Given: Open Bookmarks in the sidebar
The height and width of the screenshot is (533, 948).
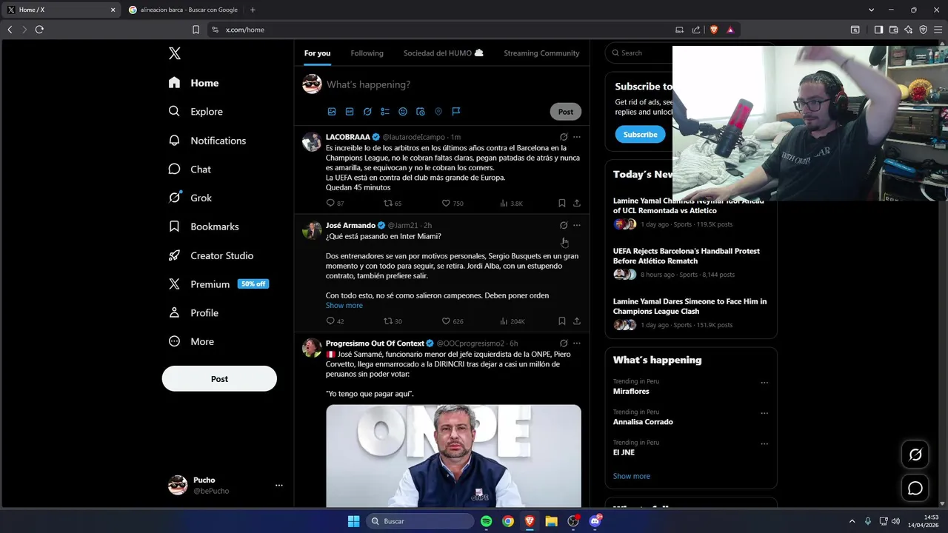Looking at the screenshot, I should pyautogui.click(x=204, y=227).
